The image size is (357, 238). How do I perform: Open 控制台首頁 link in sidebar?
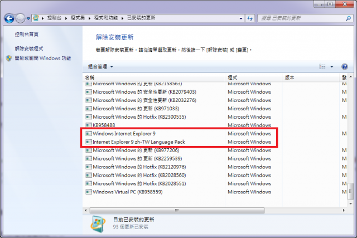[27, 35]
